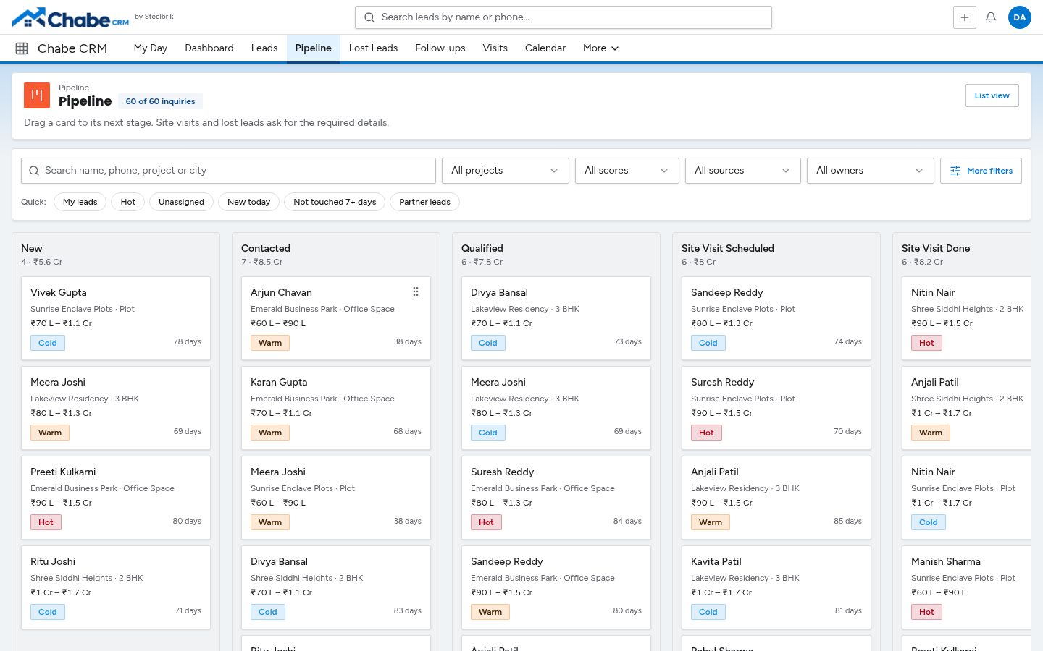The height and width of the screenshot is (651, 1043).
Task: Click the pipeline search name, phone field
Action: (x=228, y=171)
